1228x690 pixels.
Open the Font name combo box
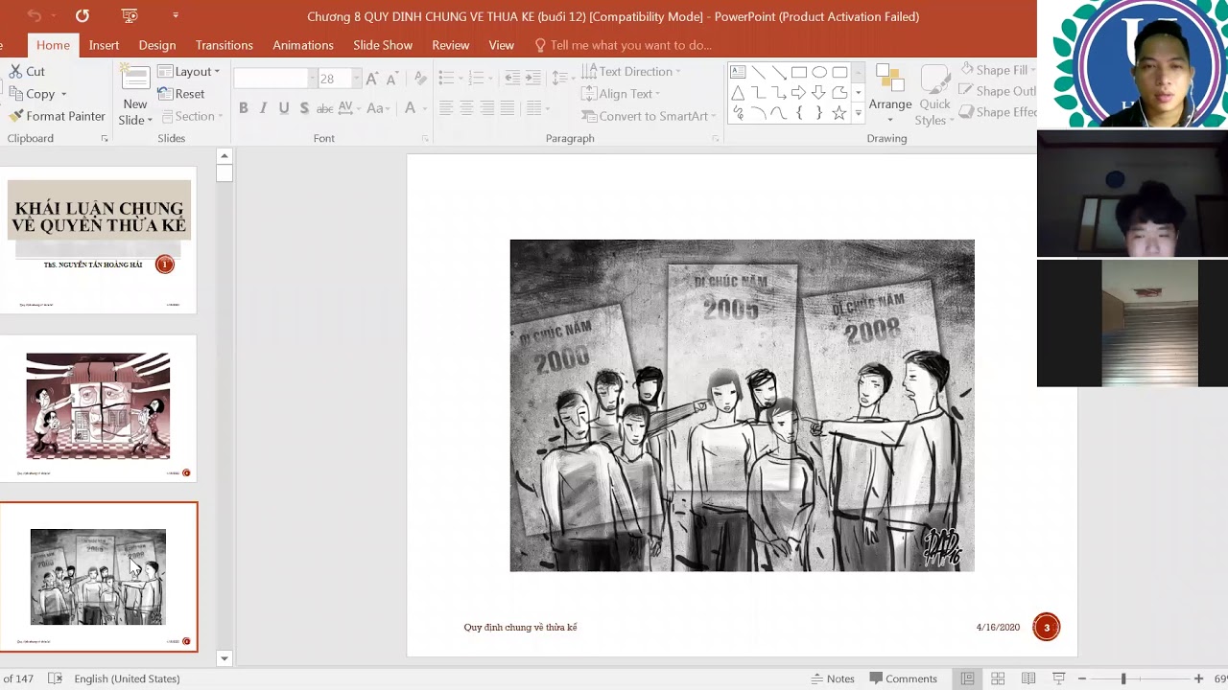click(274, 79)
